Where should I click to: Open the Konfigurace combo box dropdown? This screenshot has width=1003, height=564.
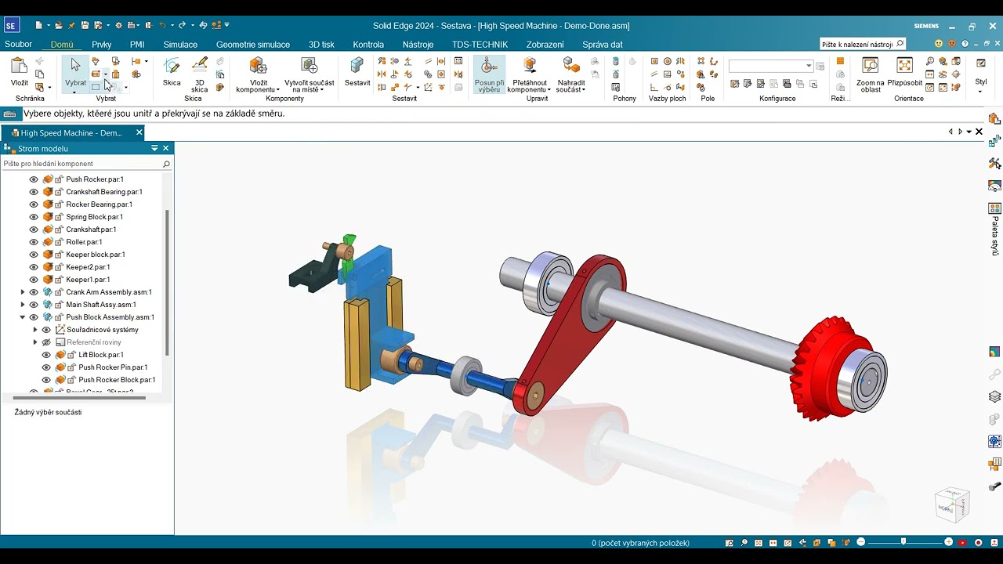[809, 66]
